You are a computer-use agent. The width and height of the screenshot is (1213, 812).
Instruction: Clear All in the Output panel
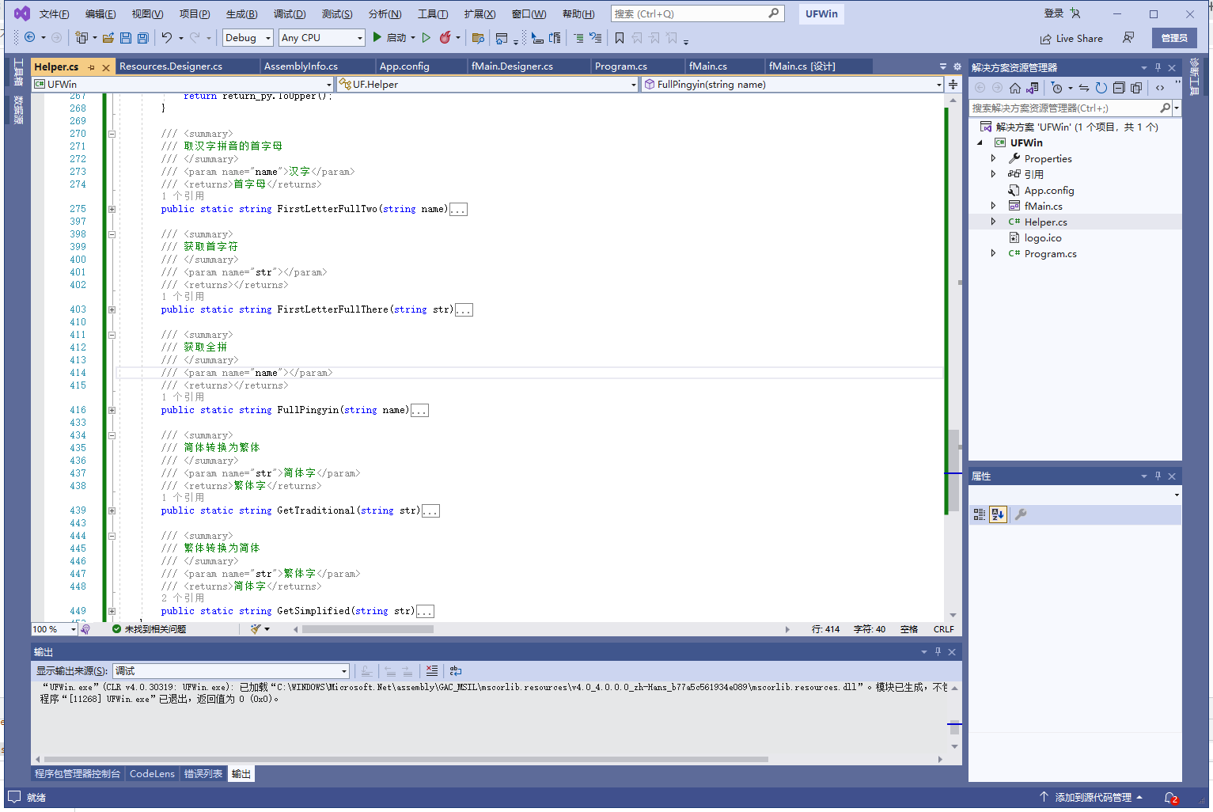click(431, 670)
